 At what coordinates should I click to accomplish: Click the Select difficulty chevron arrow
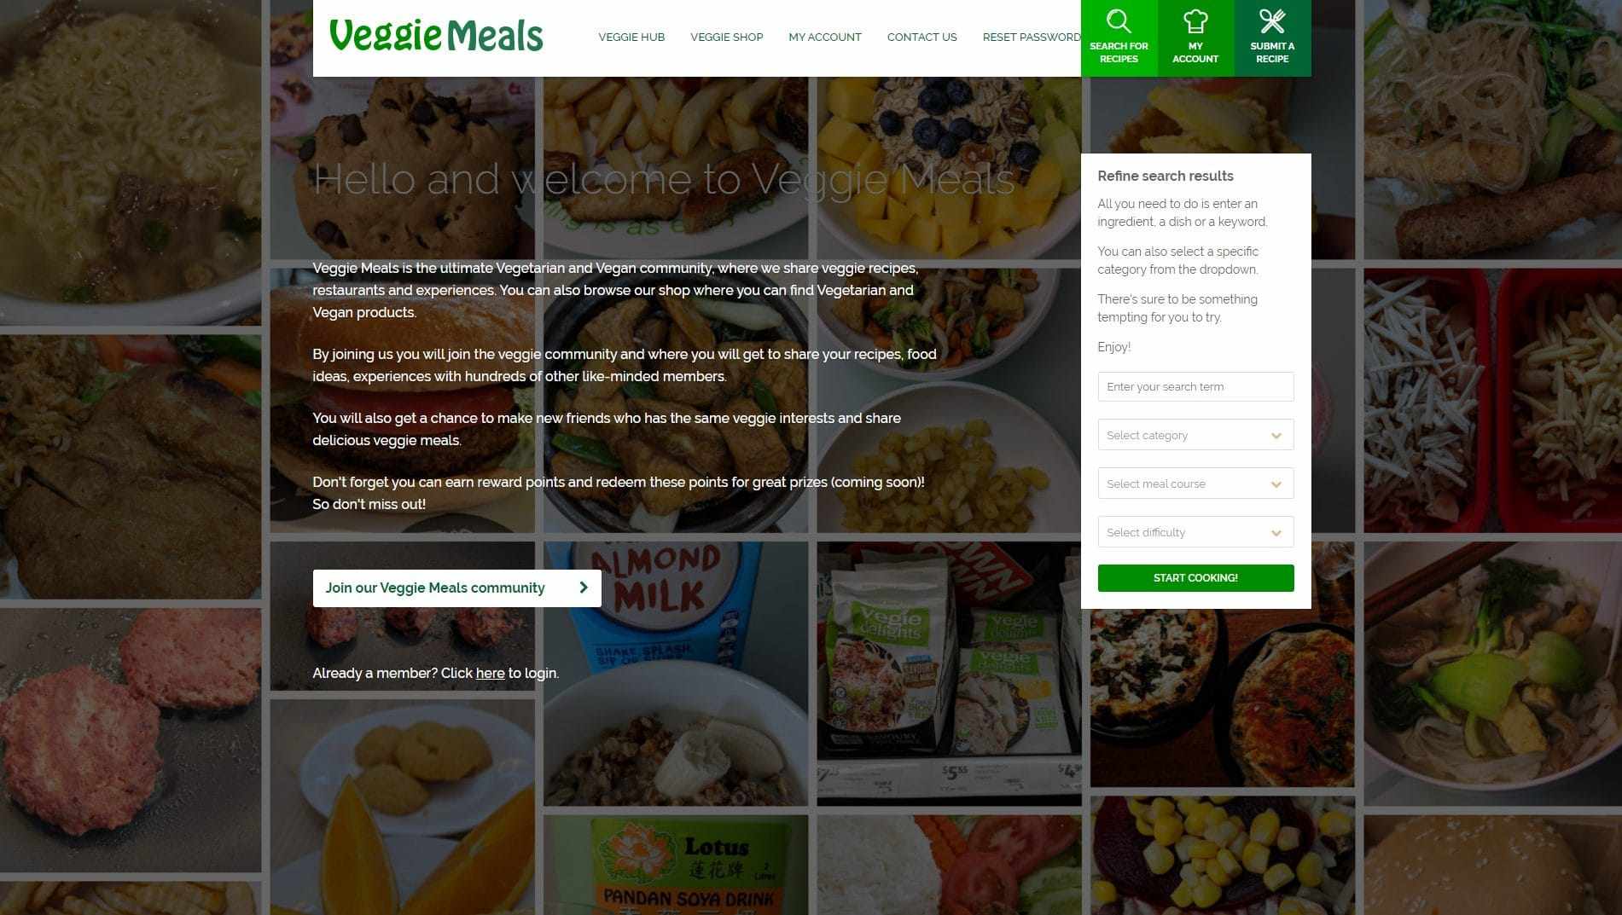(1276, 533)
